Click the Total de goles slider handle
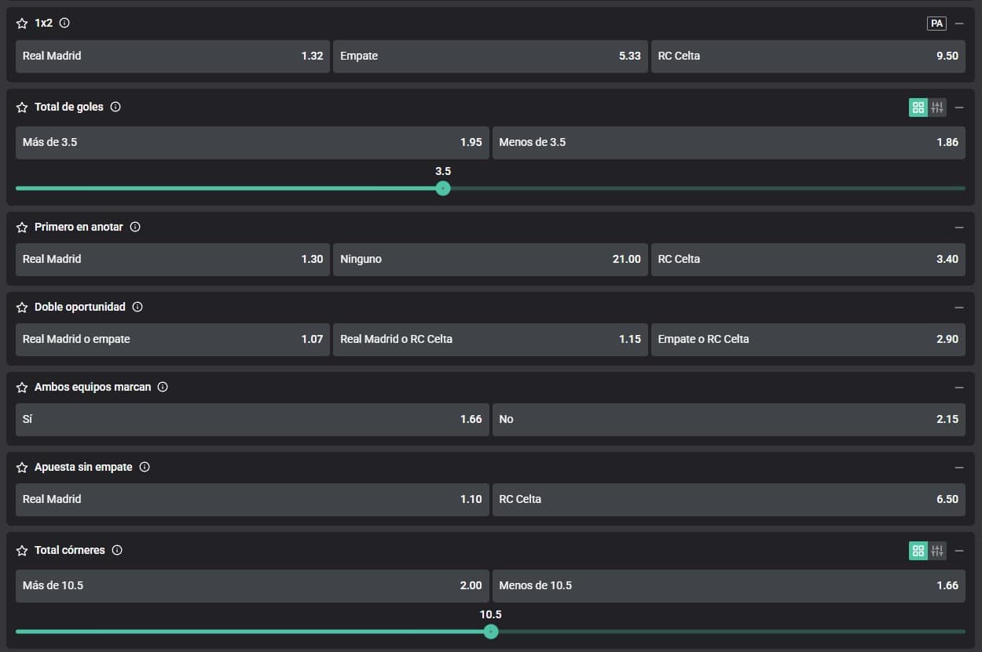Image resolution: width=982 pixels, height=652 pixels. [443, 188]
